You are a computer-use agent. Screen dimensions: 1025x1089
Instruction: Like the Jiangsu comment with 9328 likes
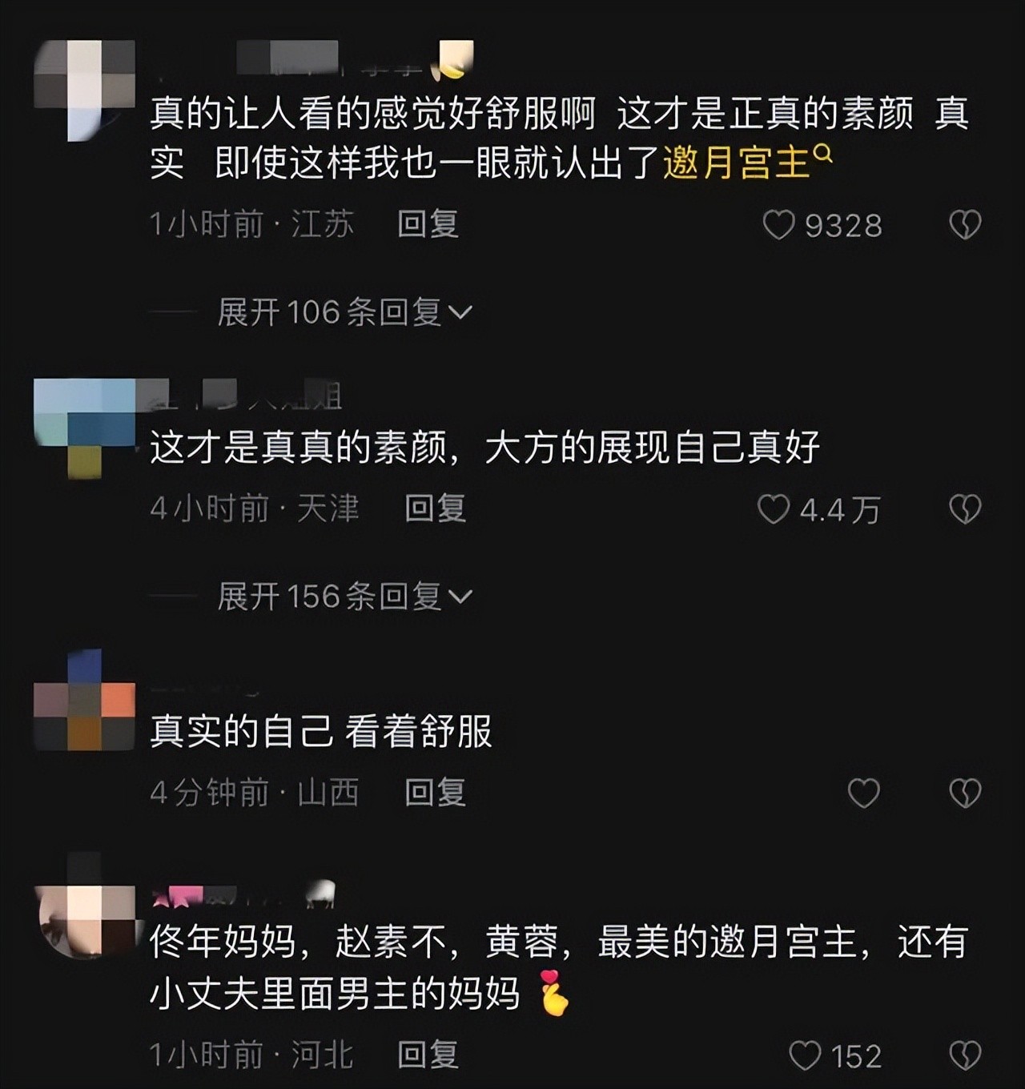click(778, 225)
